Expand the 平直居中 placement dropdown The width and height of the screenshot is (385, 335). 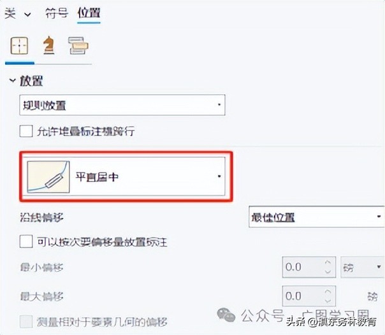(122, 176)
